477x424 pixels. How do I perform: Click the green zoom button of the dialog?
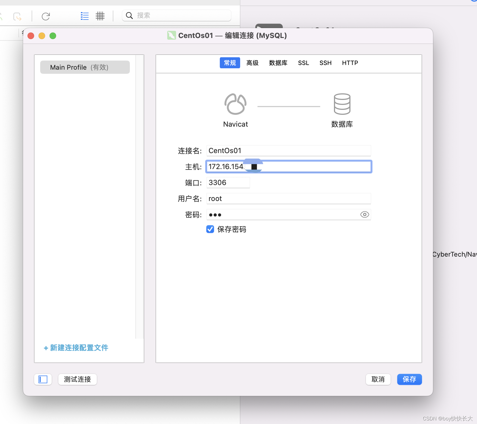[53, 36]
